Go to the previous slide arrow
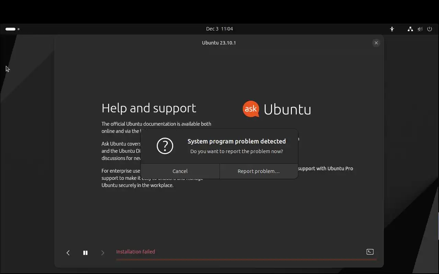This screenshot has height=274, width=439. [x=68, y=253]
